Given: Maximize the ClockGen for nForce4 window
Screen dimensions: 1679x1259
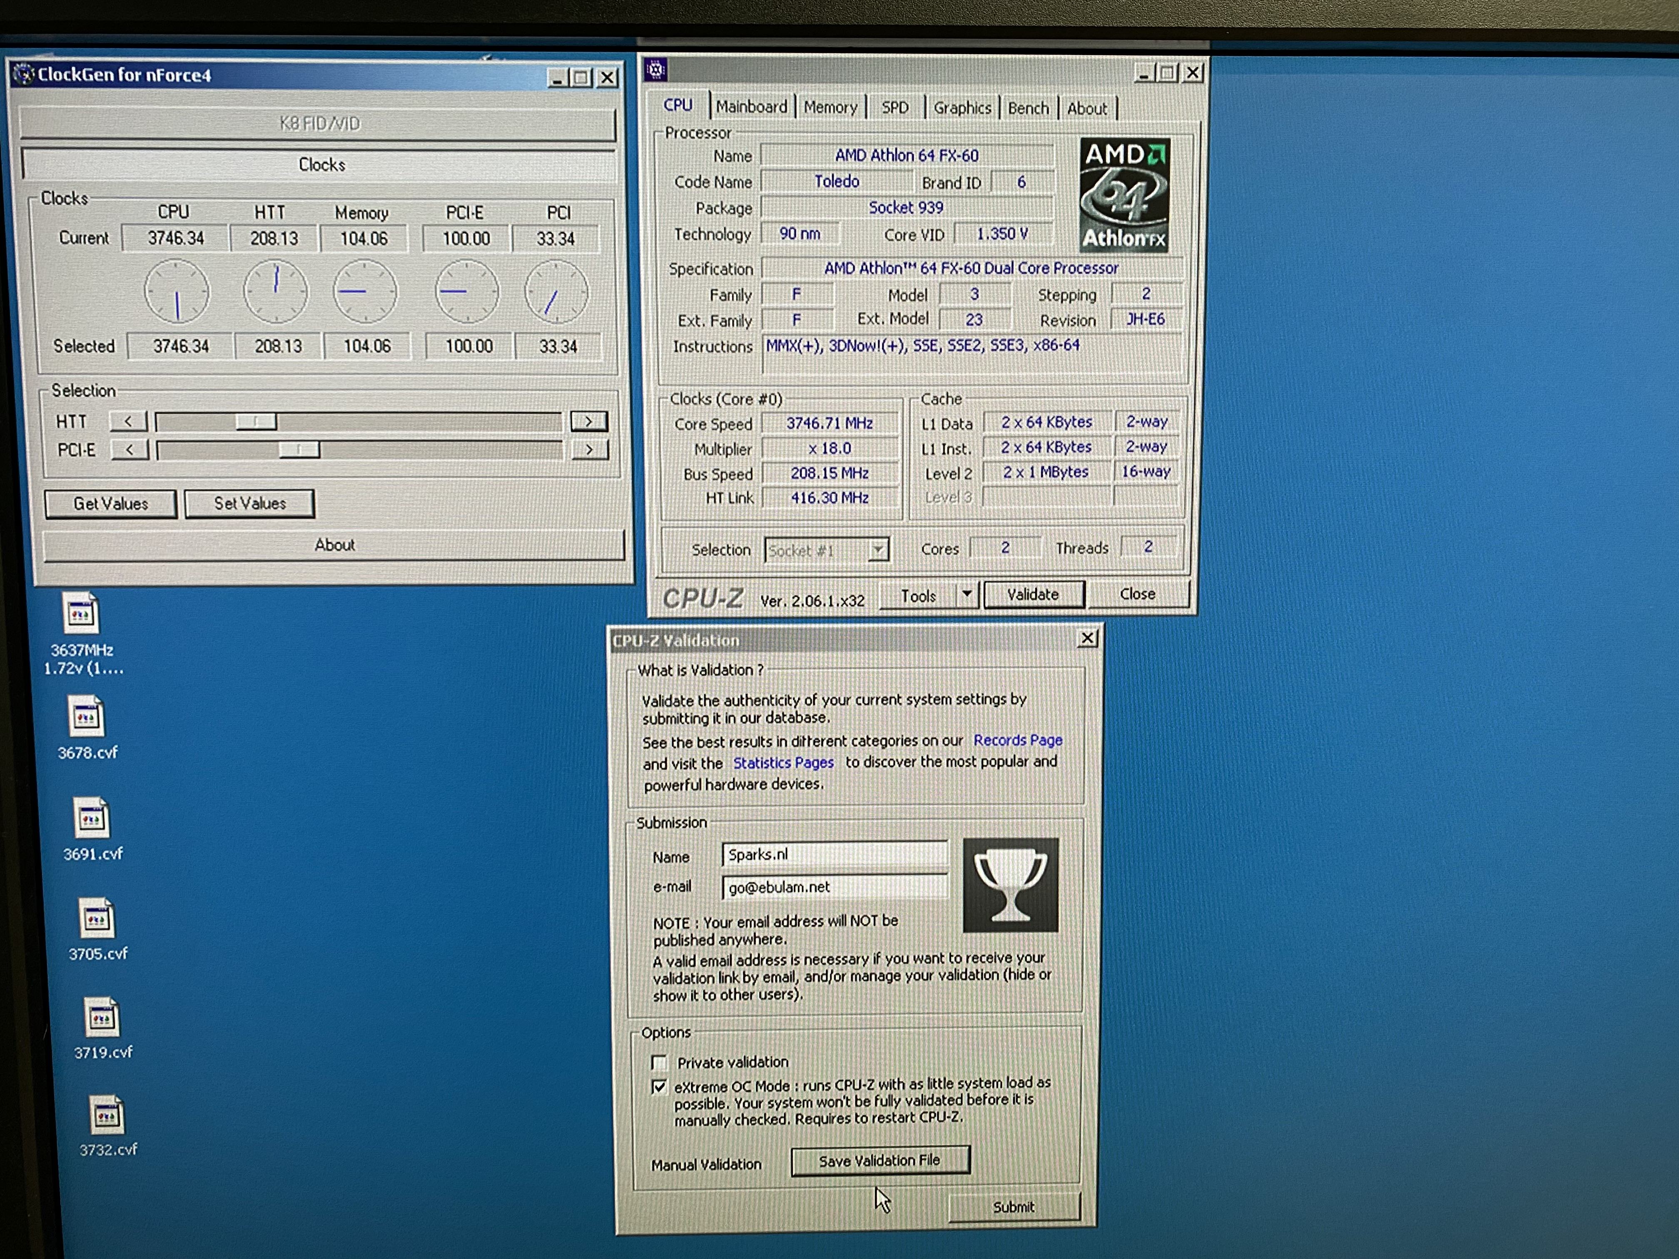Looking at the screenshot, I should pyautogui.click(x=581, y=77).
